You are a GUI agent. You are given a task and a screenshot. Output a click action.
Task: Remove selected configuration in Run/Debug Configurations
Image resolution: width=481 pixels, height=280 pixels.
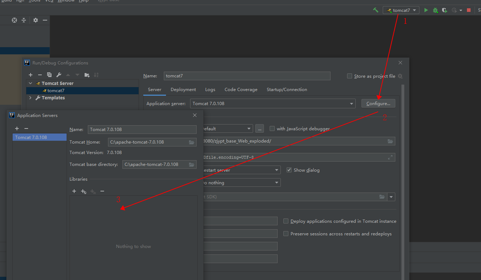pos(40,75)
